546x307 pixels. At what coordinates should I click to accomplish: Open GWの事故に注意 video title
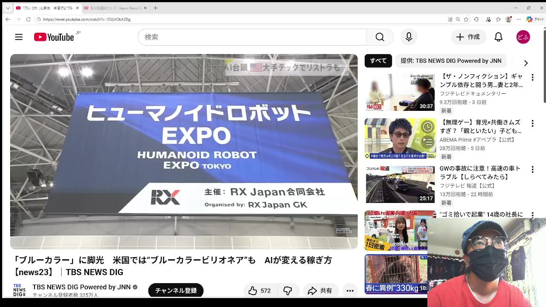point(480,173)
